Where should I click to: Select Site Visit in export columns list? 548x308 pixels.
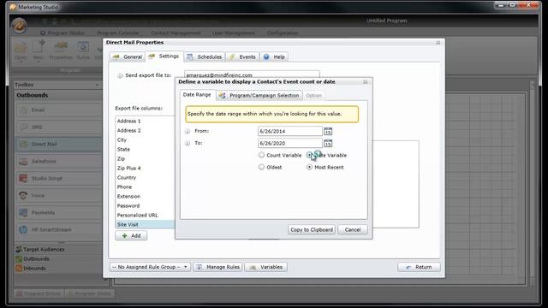tap(146, 224)
